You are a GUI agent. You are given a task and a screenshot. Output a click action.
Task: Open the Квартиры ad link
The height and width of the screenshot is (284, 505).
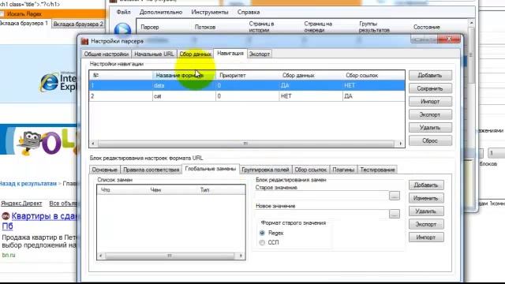pos(41,221)
